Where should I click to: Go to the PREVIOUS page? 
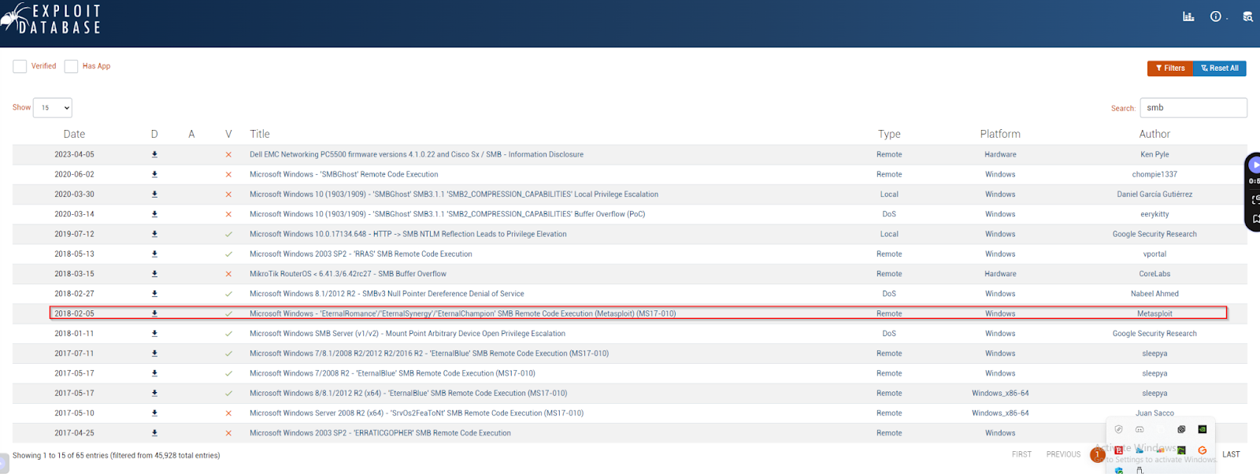[x=1063, y=454]
